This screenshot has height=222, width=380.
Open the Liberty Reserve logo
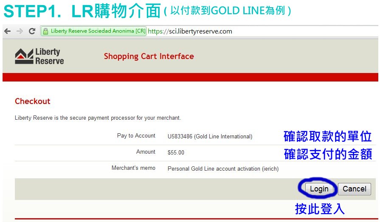pyautogui.click(x=39, y=56)
